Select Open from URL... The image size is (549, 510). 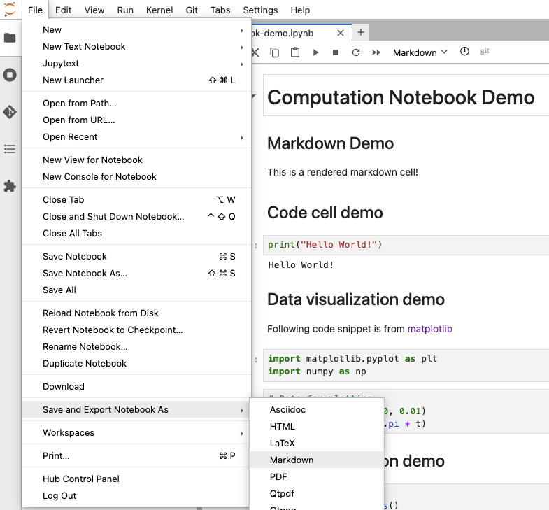coord(136,120)
